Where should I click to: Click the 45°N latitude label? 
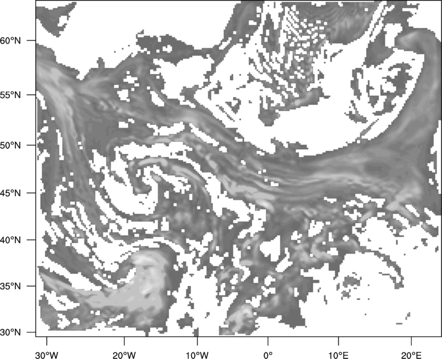coord(10,193)
